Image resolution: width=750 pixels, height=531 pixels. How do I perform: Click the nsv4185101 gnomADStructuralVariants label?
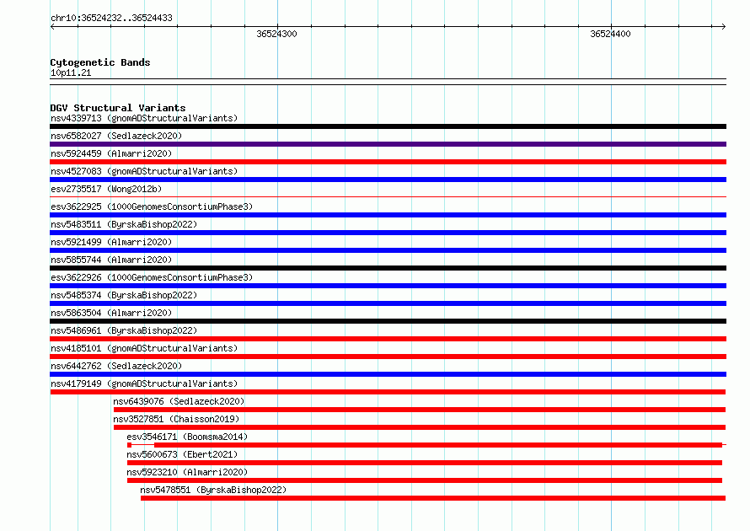click(144, 348)
